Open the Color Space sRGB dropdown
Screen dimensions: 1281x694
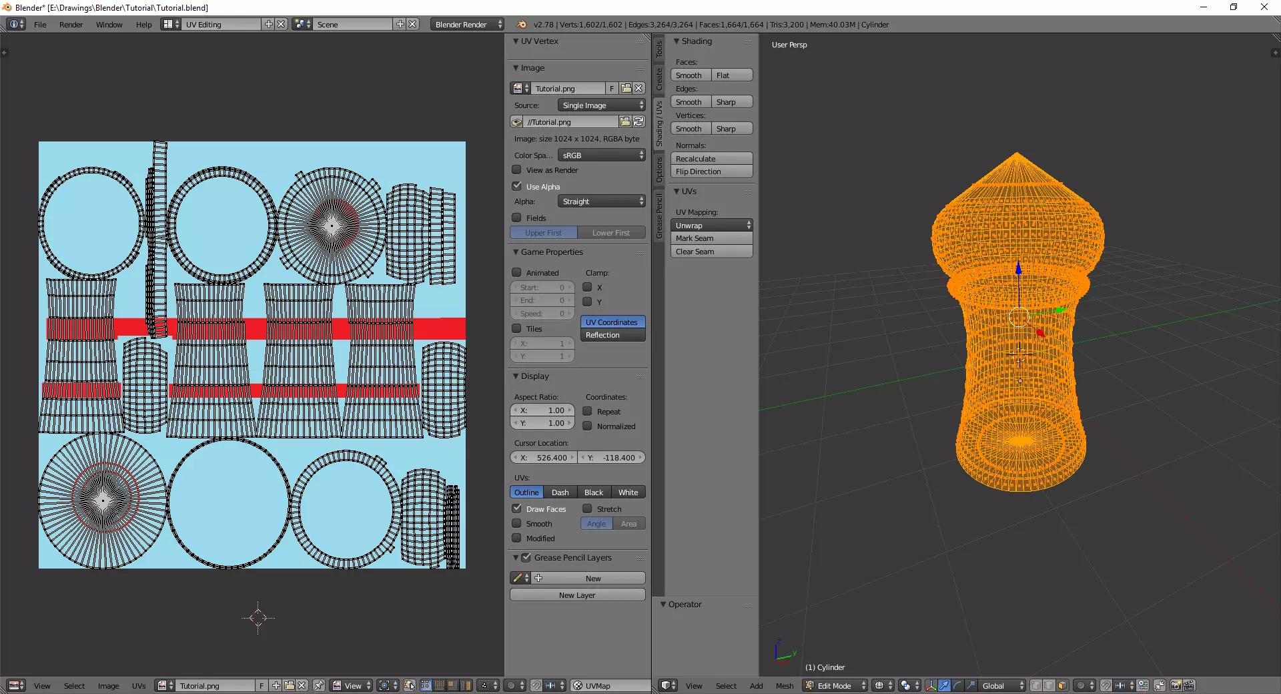[601, 155]
